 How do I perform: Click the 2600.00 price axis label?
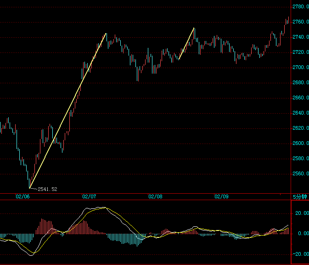[300, 144]
